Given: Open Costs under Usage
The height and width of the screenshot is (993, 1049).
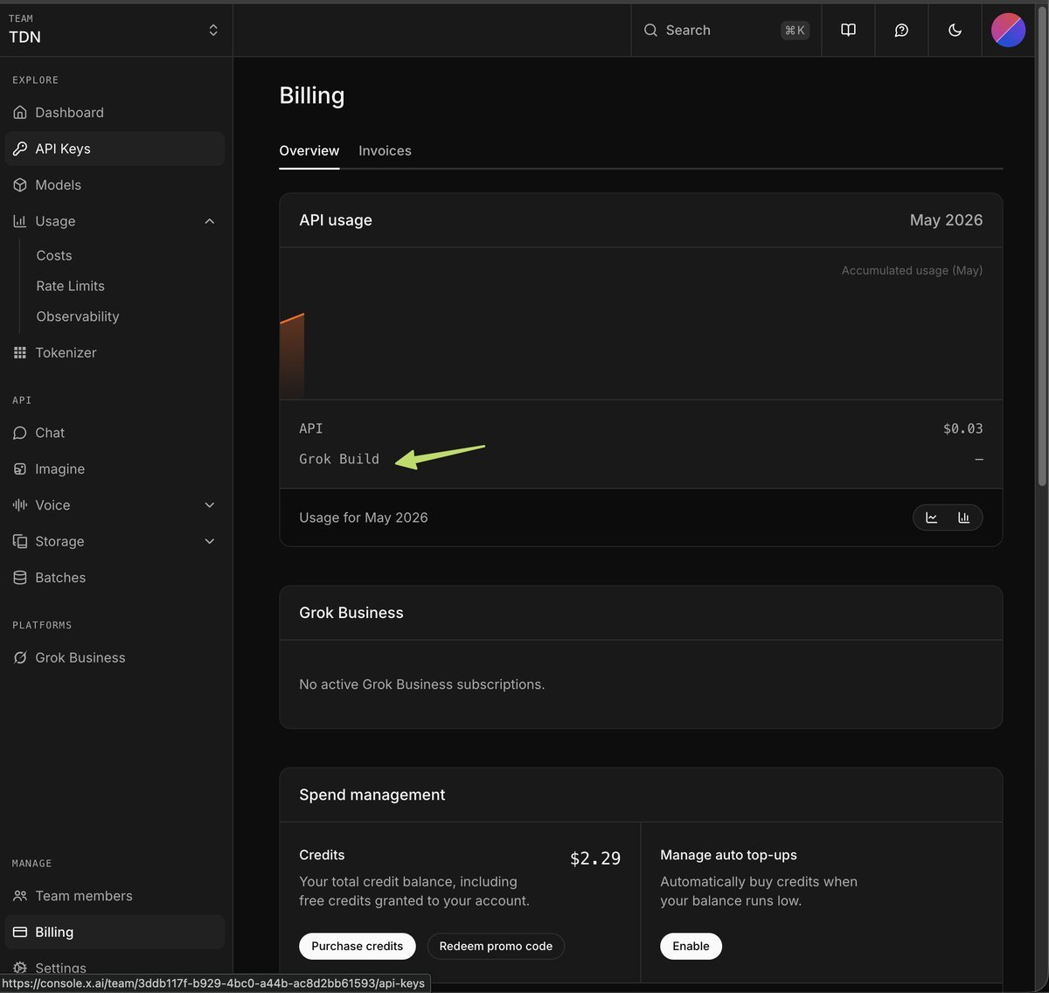Looking at the screenshot, I should pyautogui.click(x=54, y=255).
